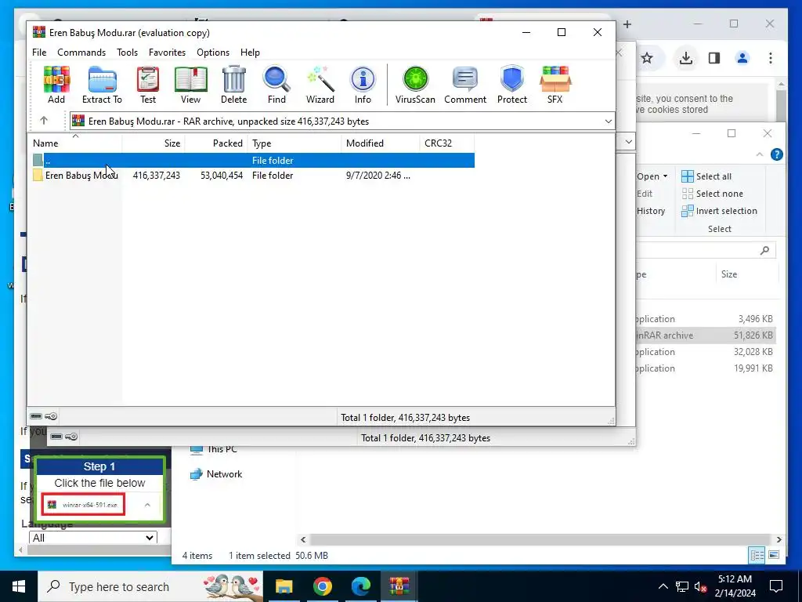The width and height of the screenshot is (802, 602).
Task: Open the View file tool
Action: (191, 85)
